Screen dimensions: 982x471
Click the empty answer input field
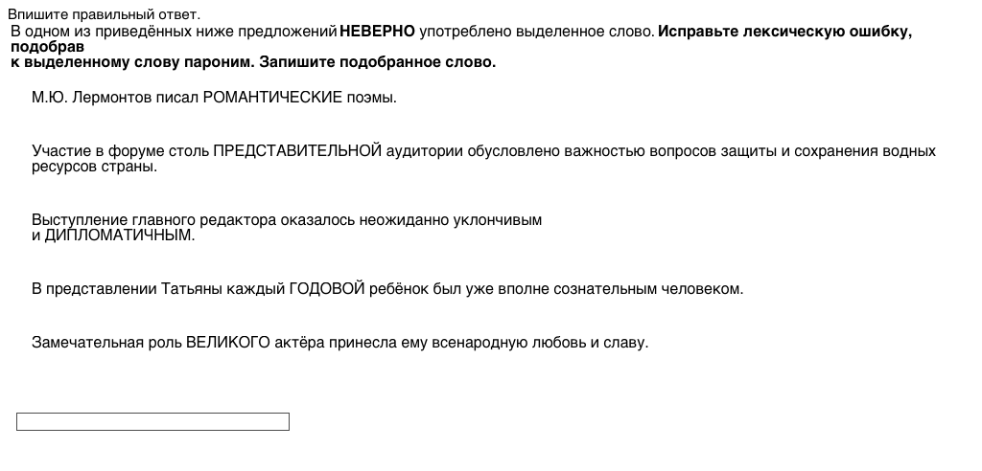(x=152, y=422)
